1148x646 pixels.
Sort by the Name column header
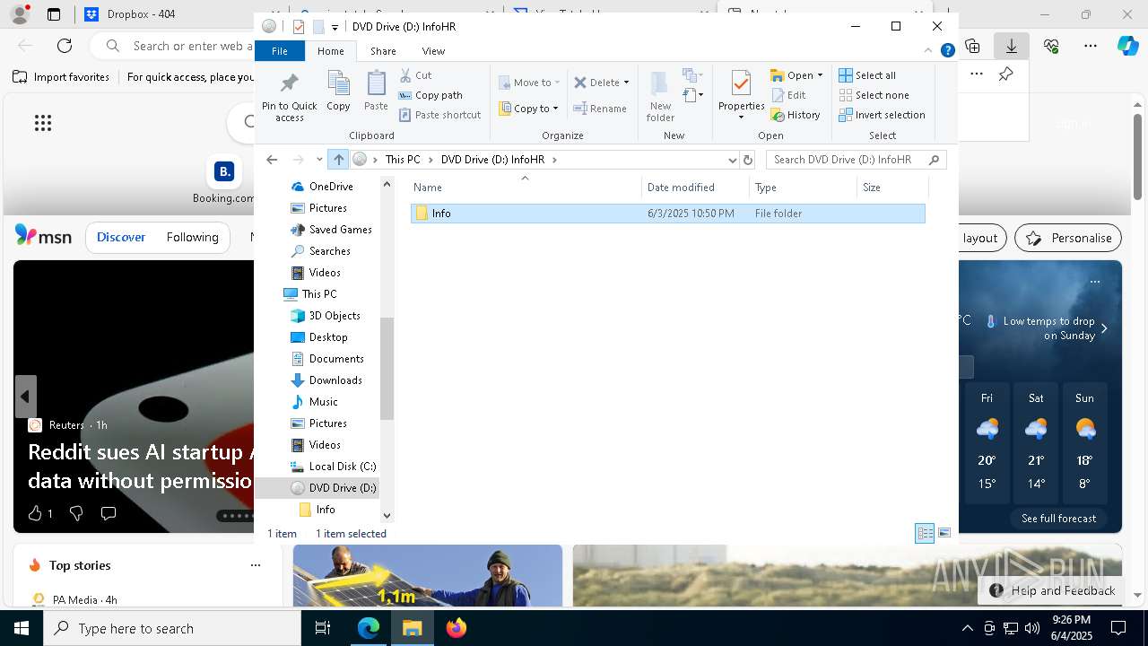[x=525, y=188]
